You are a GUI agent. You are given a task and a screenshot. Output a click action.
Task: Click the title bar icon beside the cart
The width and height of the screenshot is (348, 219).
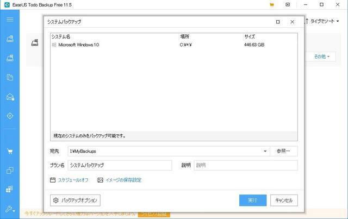tap(288, 4)
